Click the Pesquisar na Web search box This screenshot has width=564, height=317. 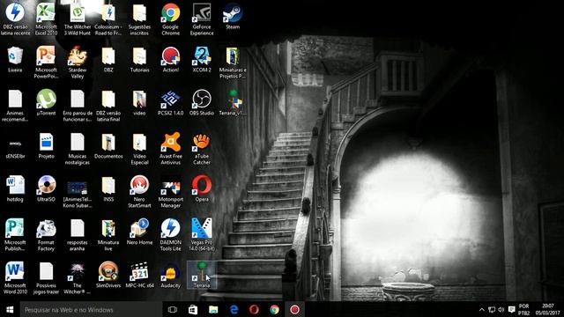(x=91, y=309)
